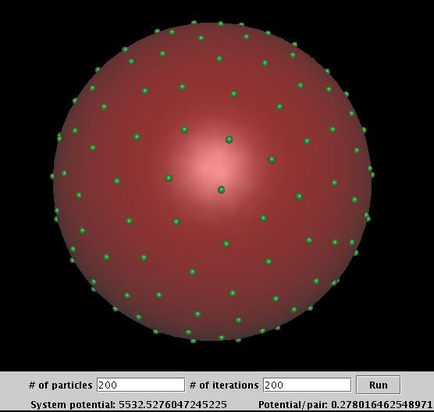
Task: Focus the number of particles input field
Action: pos(141,385)
